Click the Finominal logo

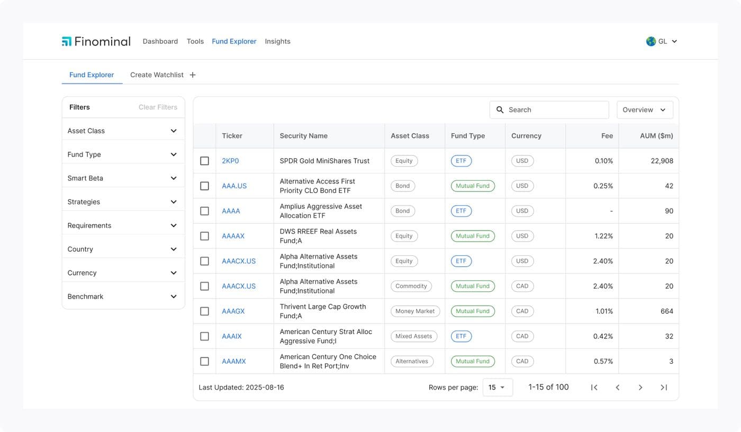[x=96, y=41]
